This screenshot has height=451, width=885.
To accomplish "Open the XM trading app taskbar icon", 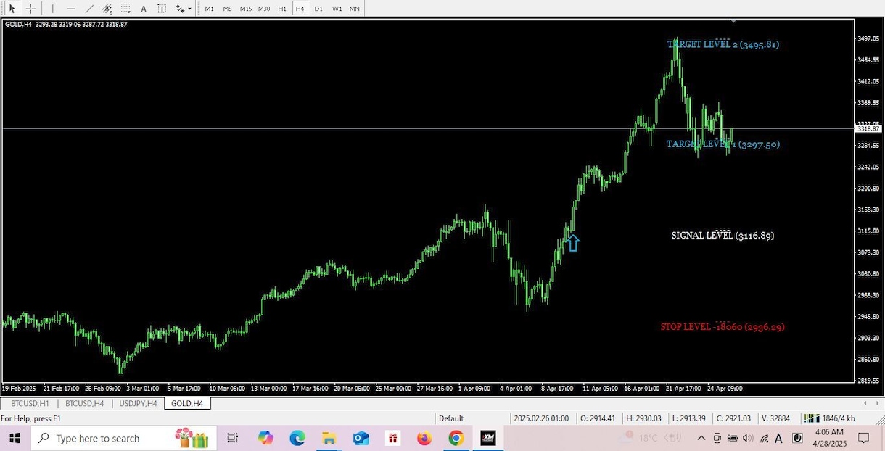I will [x=487, y=438].
